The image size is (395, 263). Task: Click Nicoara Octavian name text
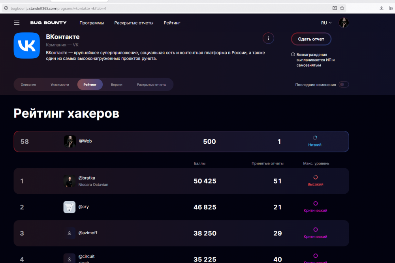tap(93, 184)
